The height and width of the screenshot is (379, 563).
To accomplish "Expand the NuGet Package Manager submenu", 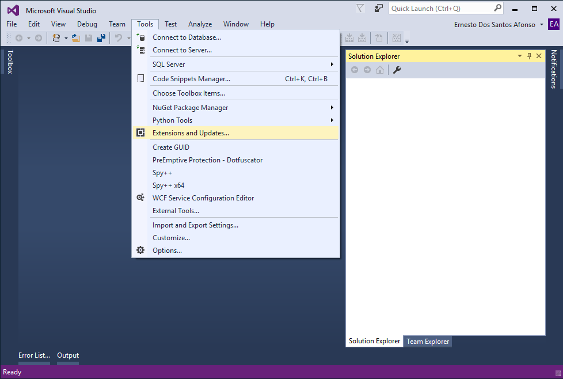I will click(332, 107).
